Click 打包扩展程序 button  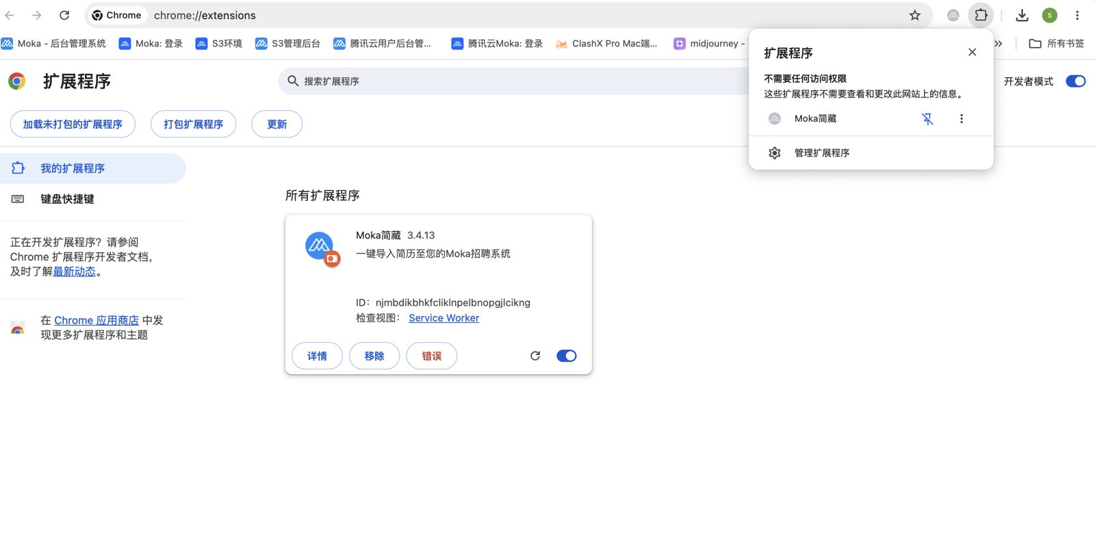[193, 124]
